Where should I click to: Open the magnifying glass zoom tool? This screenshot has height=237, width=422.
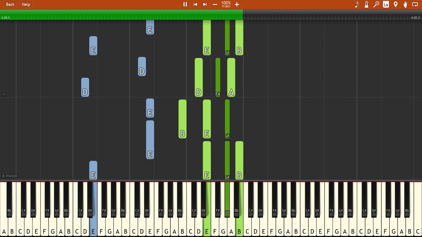376,4
